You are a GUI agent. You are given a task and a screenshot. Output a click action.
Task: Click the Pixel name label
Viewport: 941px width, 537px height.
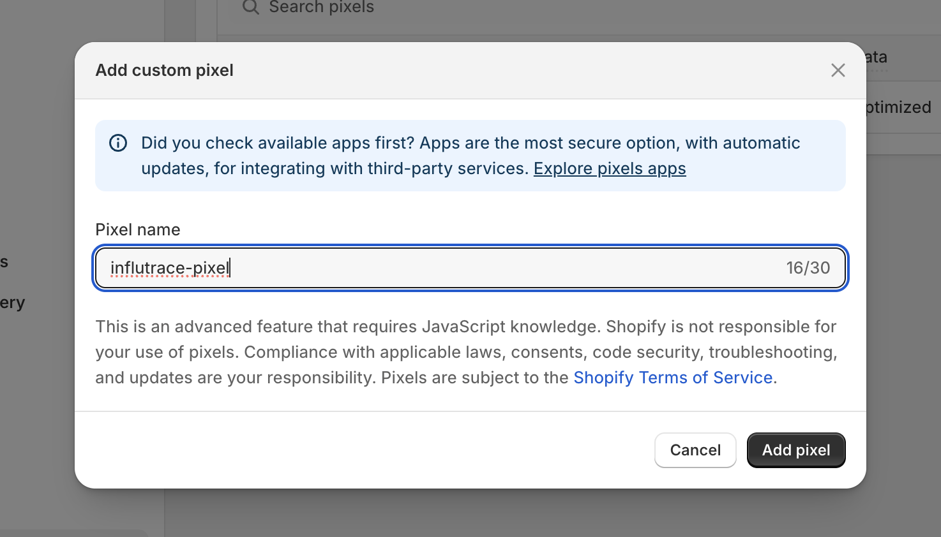(138, 230)
